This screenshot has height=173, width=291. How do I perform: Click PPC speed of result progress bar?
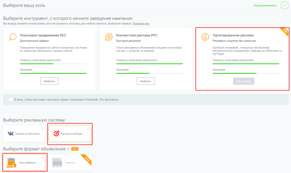[x=149, y=64]
